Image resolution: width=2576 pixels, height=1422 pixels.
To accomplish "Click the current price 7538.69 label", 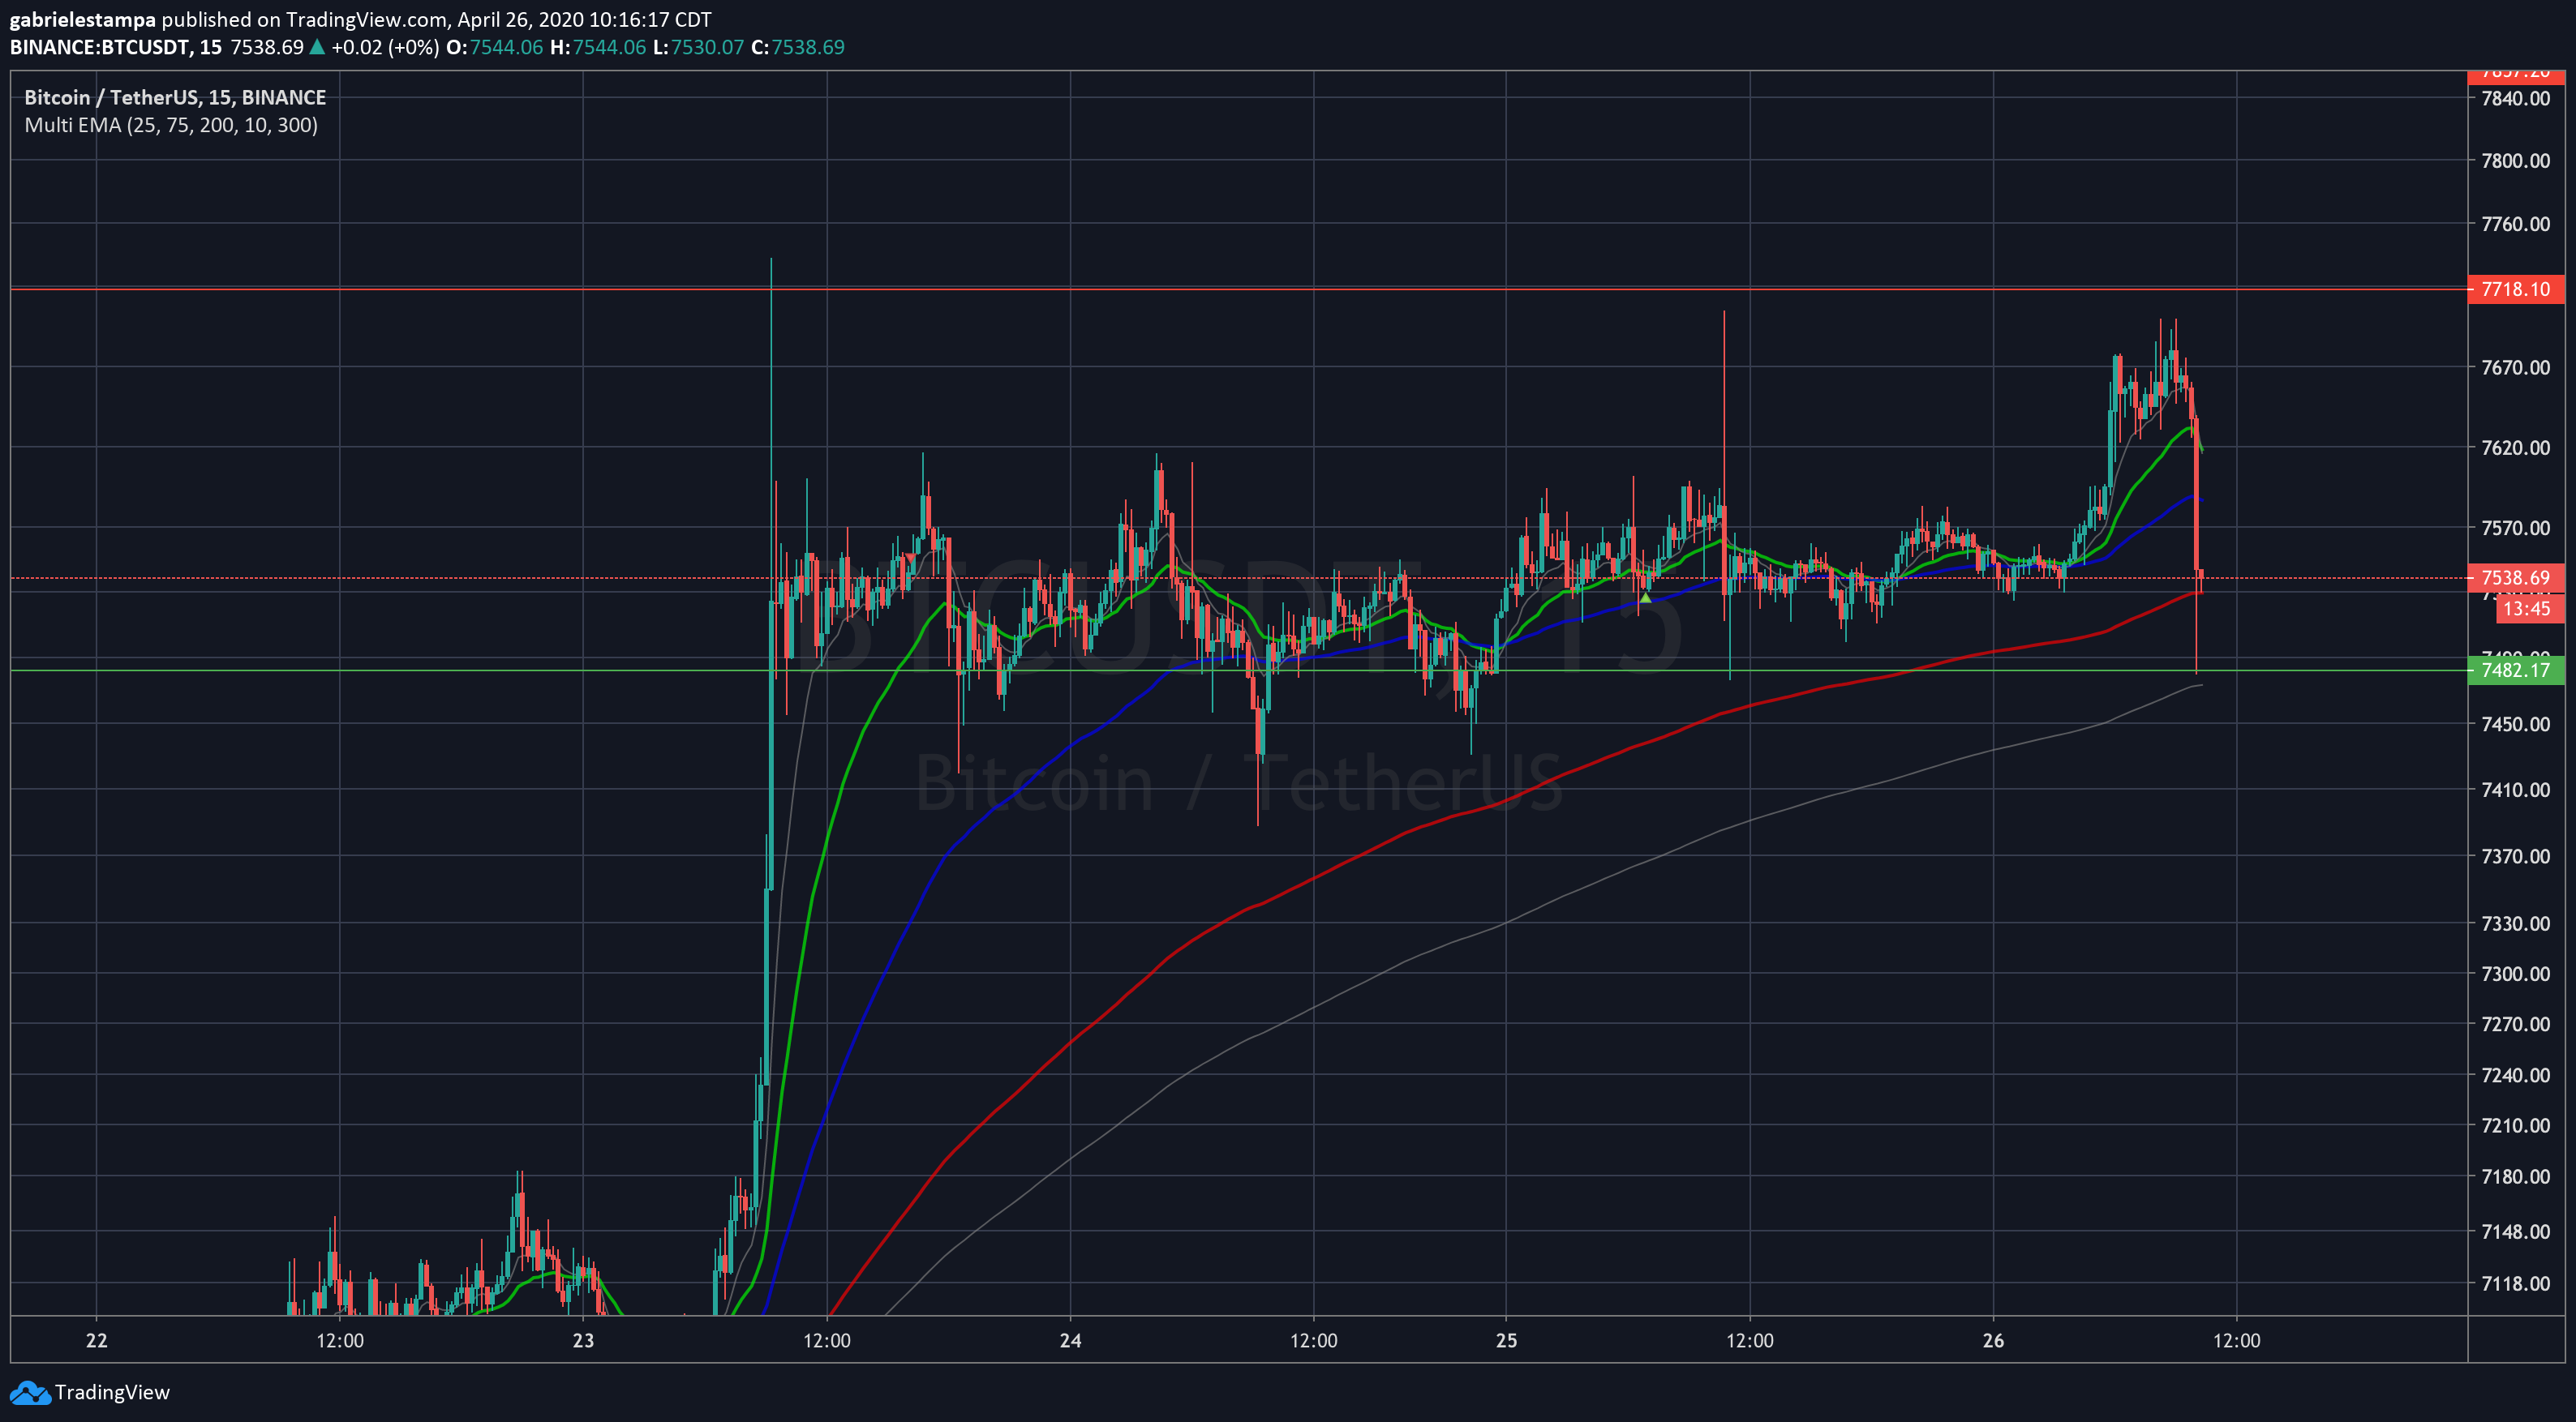I will click(2516, 577).
